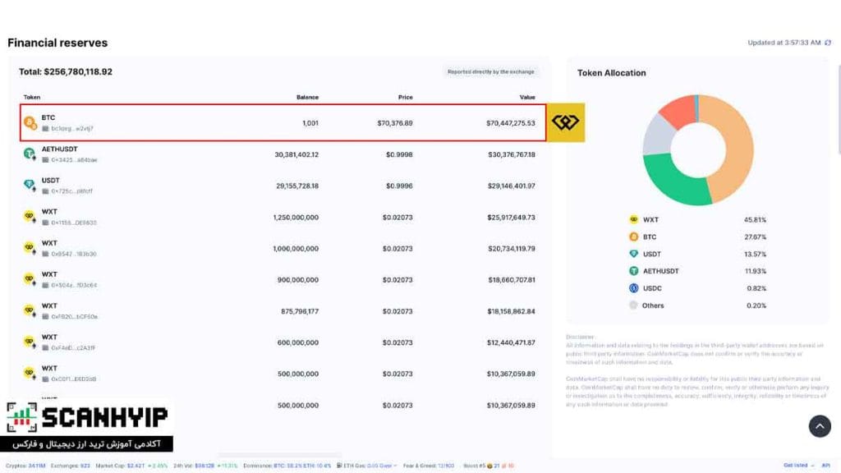Screen dimensions: 841x473
Task: Click the gray donut chart segment
Action: pyautogui.click(x=657, y=135)
